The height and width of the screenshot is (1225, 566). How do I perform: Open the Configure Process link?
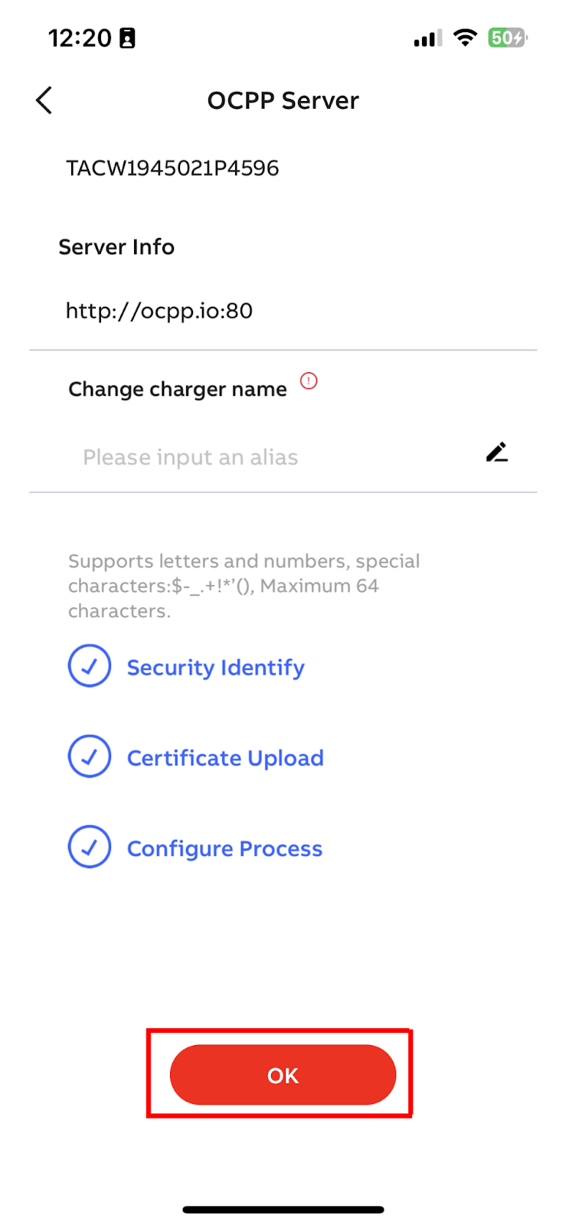tap(224, 848)
